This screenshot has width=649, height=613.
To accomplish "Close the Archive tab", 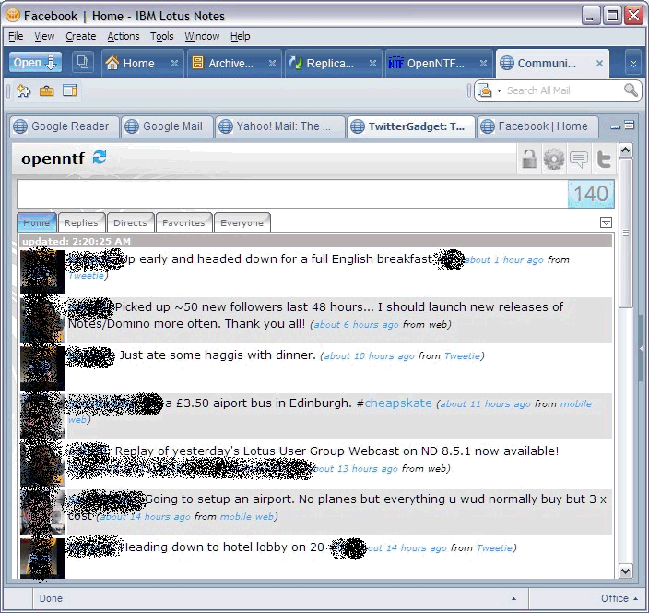I will (x=272, y=63).
